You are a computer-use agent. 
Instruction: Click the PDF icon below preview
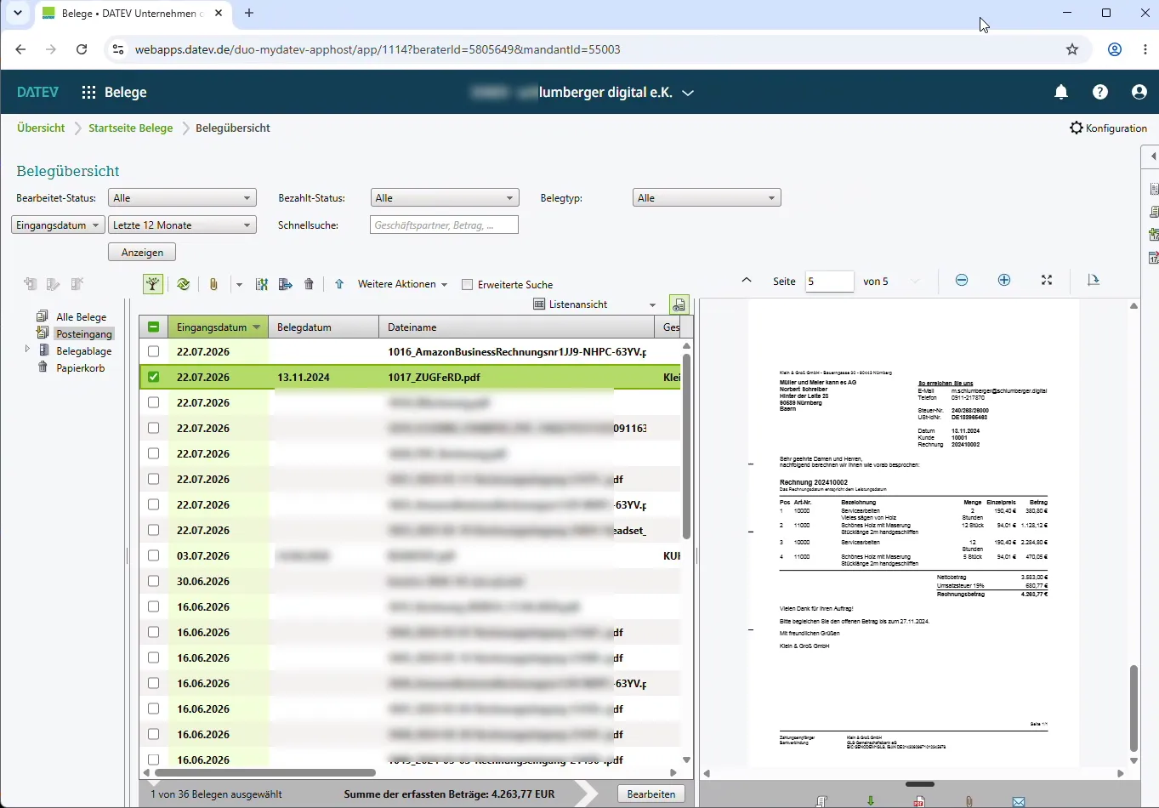tap(919, 801)
